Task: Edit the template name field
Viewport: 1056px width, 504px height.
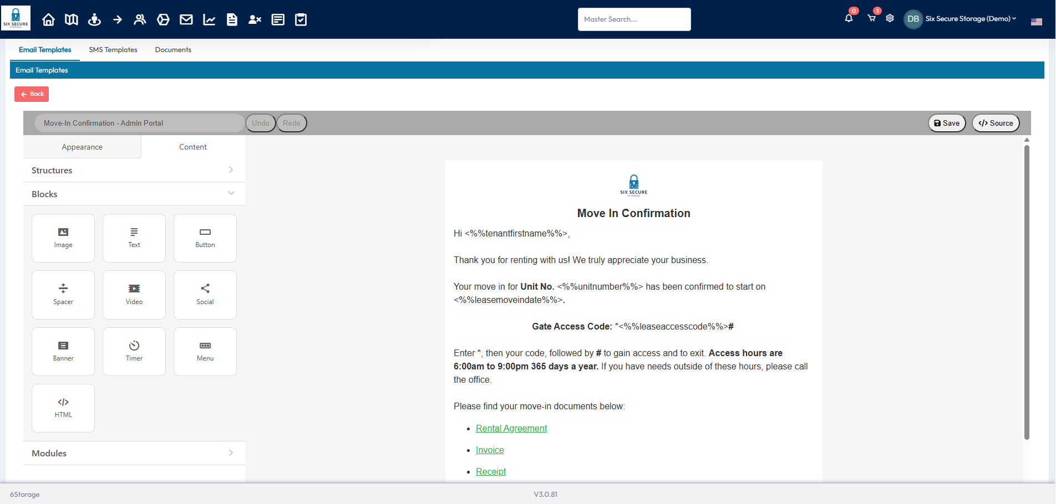Action: 140,123
